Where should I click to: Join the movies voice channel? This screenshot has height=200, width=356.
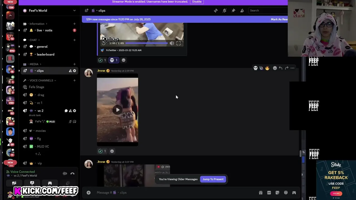[50, 131]
